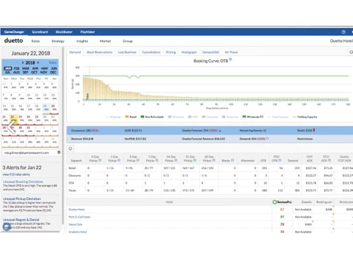Open Unusual Regret & Denial alert
The height and width of the screenshot is (265, 353).
(21, 220)
